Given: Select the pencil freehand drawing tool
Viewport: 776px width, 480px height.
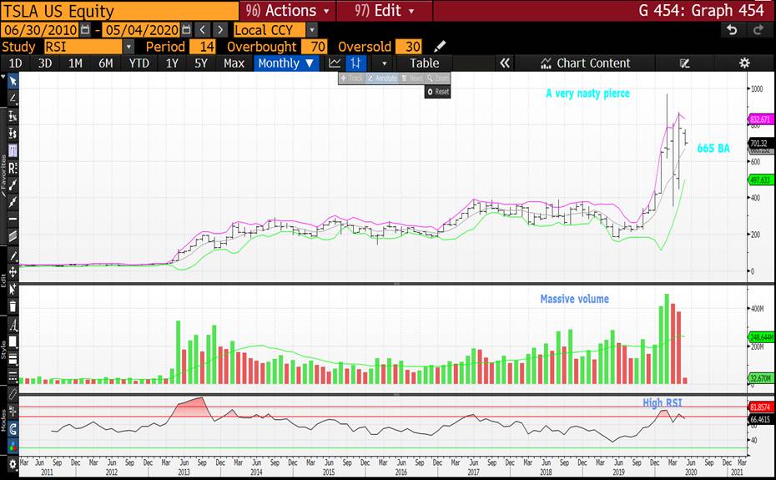Looking at the screenshot, I should [x=13, y=256].
